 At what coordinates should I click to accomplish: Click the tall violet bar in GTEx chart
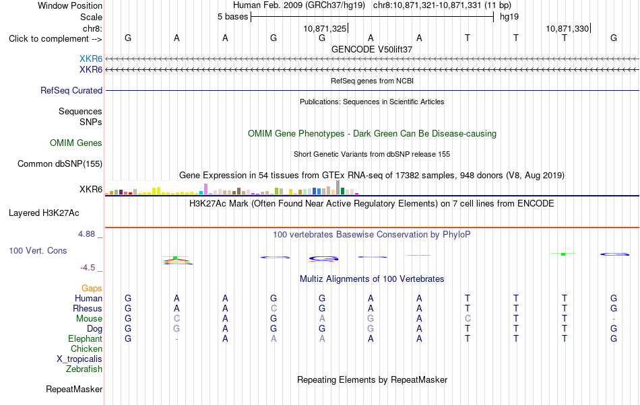coord(205,189)
